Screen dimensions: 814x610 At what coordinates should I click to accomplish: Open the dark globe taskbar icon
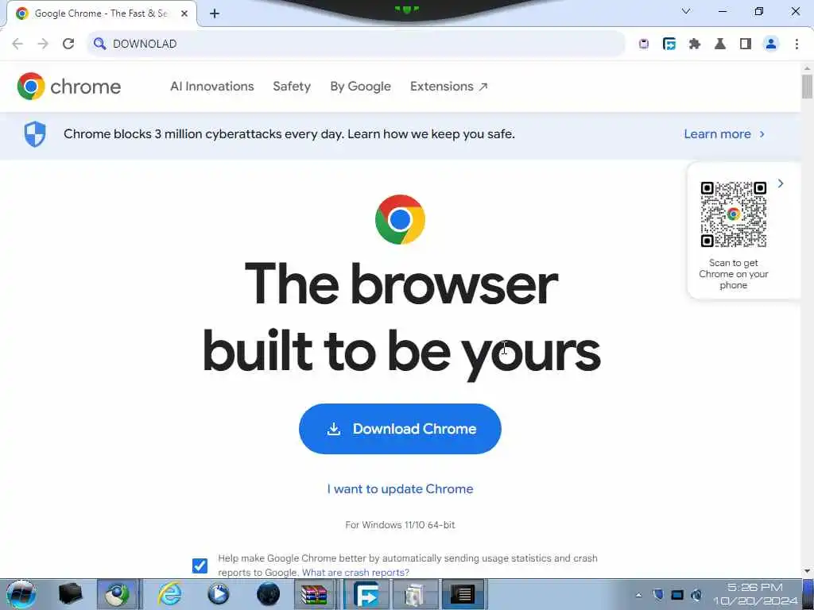(x=268, y=594)
